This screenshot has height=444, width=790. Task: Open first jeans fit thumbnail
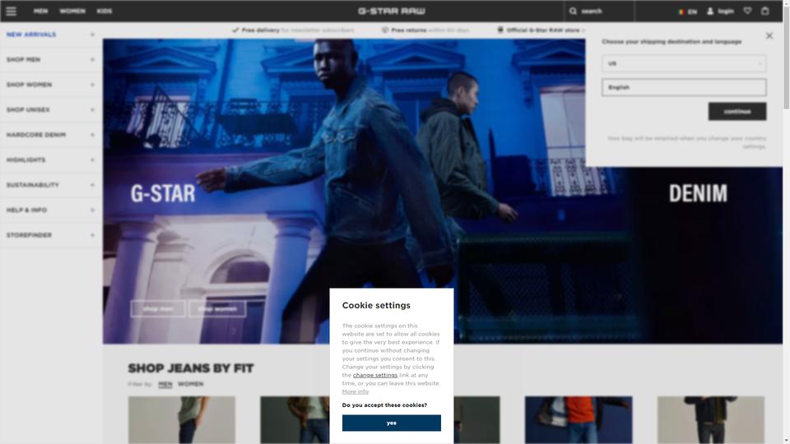coord(181,420)
